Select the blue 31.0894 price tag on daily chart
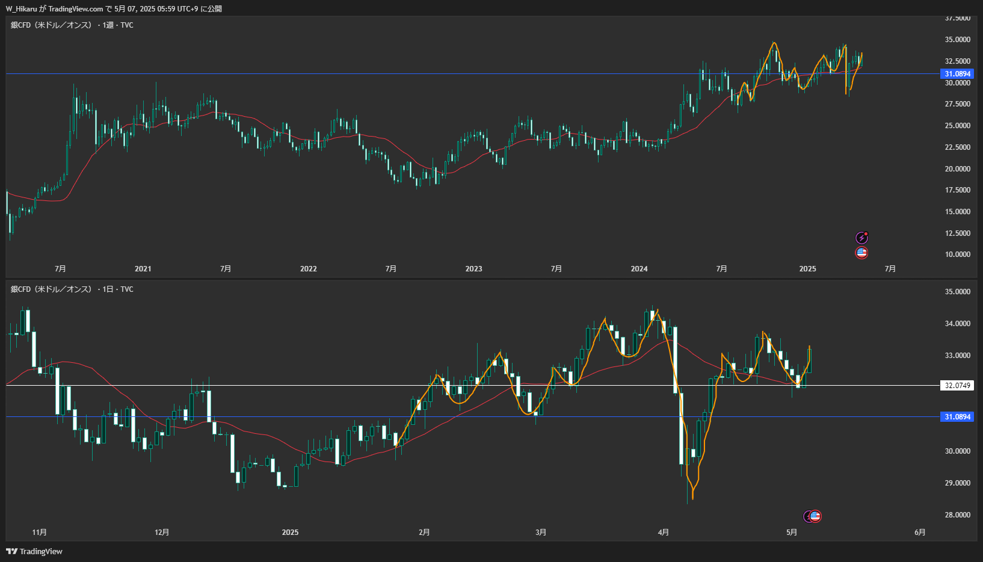This screenshot has height=562, width=983. click(957, 417)
